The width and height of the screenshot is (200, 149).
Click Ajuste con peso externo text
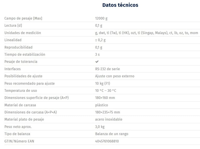tap(115, 76)
